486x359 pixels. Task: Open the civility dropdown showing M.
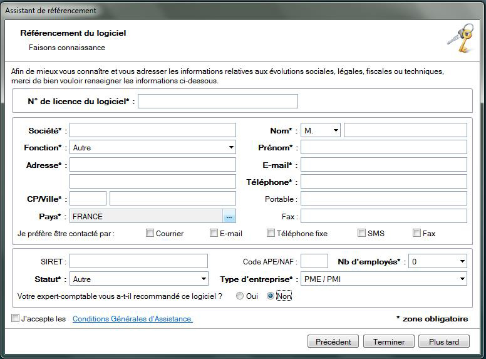pyautogui.click(x=321, y=130)
